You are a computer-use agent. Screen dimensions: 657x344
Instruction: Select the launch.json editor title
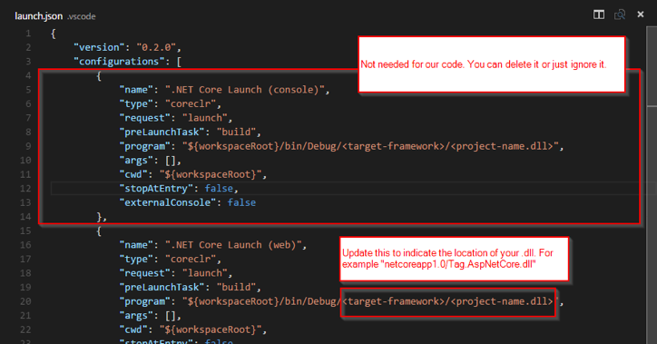click(x=38, y=16)
